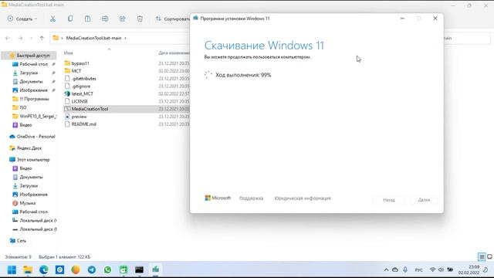Launch Microsoft Edge from the taskbar
The width and height of the screenshot is (494, 278).
44,270
